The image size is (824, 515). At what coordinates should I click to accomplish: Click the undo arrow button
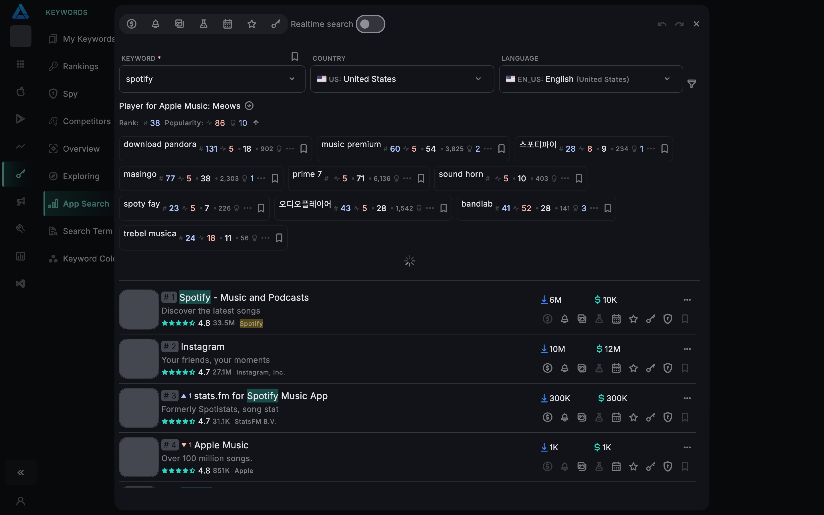pyautogui.click(x=662, y=24)
